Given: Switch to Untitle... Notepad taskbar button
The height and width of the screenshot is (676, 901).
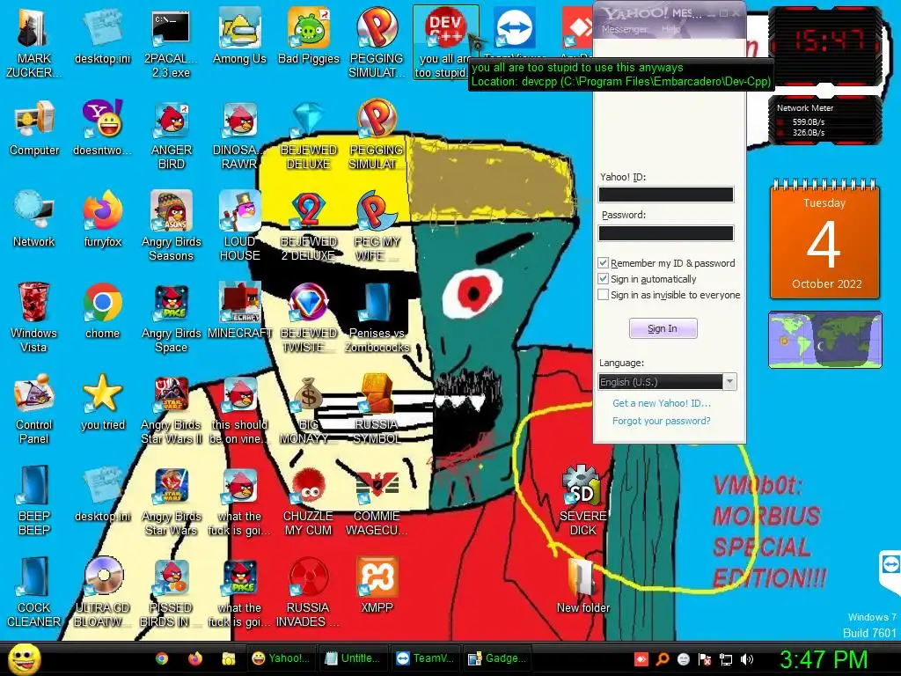Looking at the screenshot, I should tap(352, 658).
